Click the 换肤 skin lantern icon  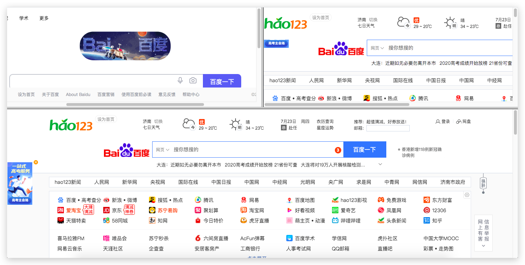pyautogui.click(x=483, y=183)
